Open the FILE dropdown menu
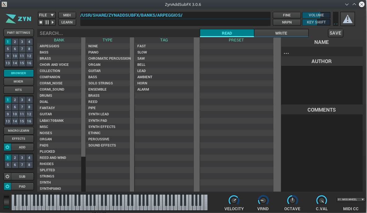 46,15
